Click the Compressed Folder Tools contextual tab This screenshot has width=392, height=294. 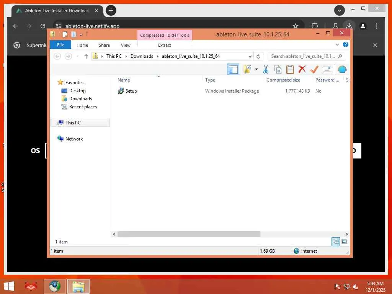(x=165, y=35)
